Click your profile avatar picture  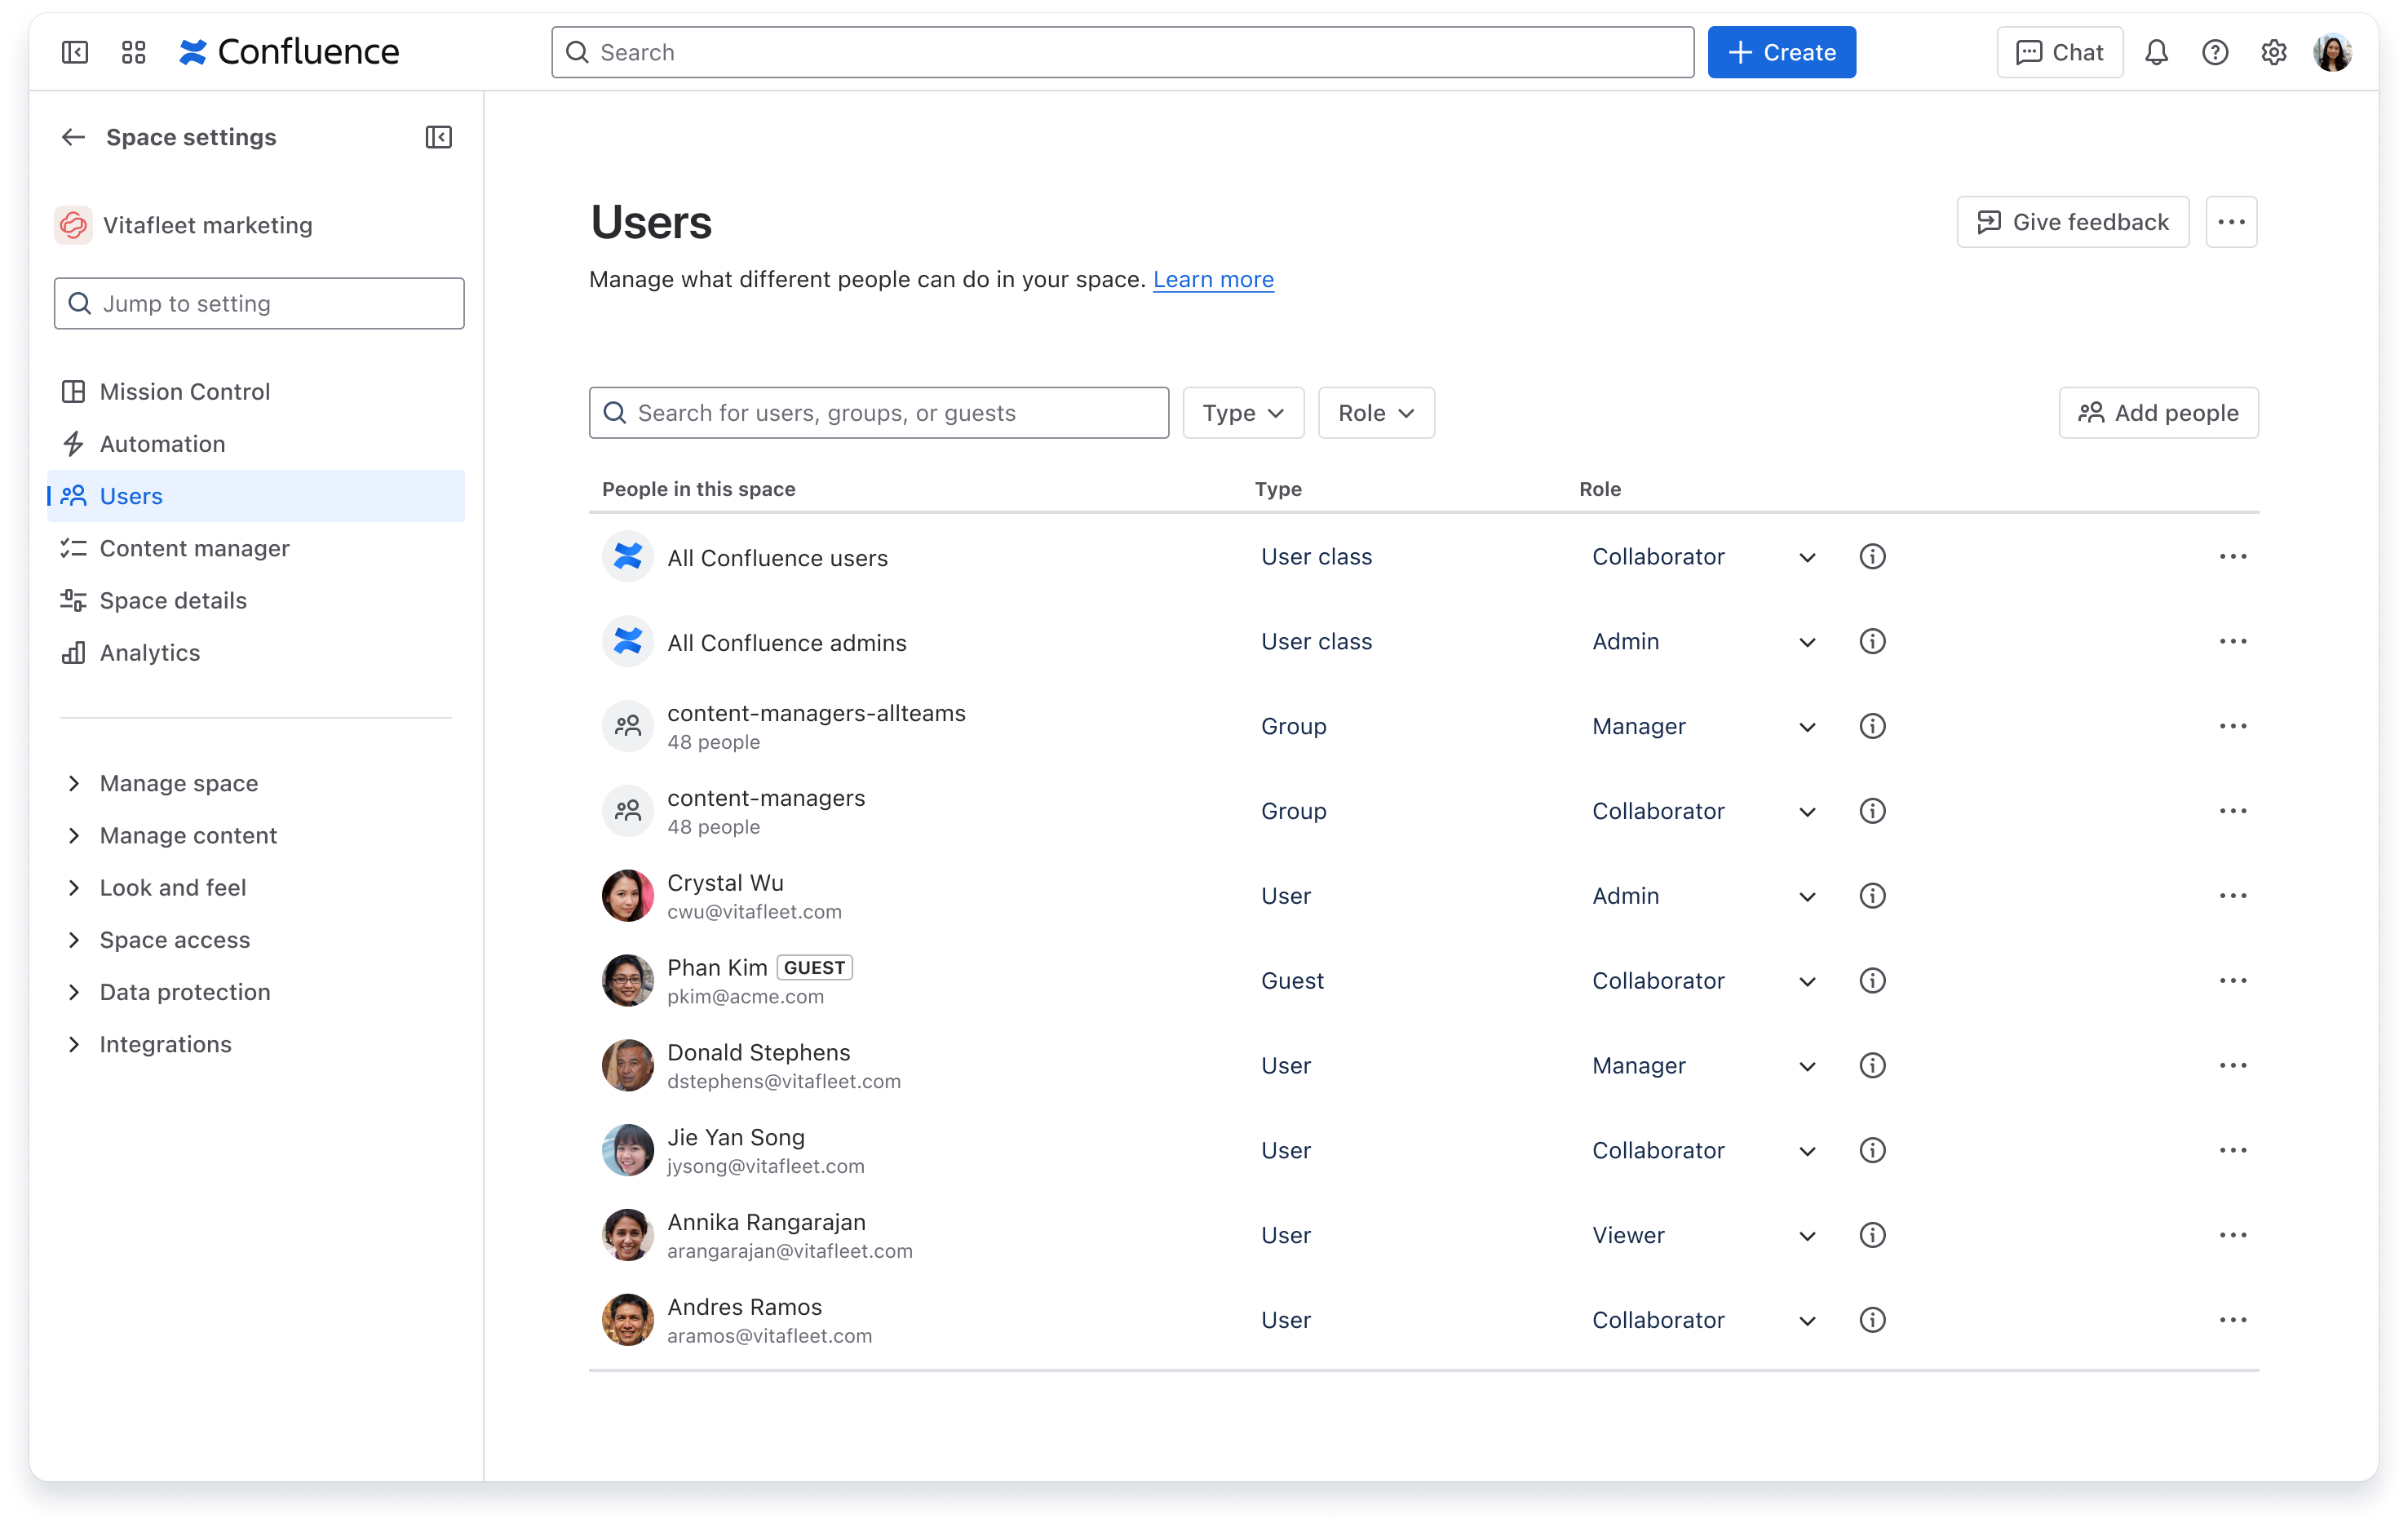pos(2334,52)
